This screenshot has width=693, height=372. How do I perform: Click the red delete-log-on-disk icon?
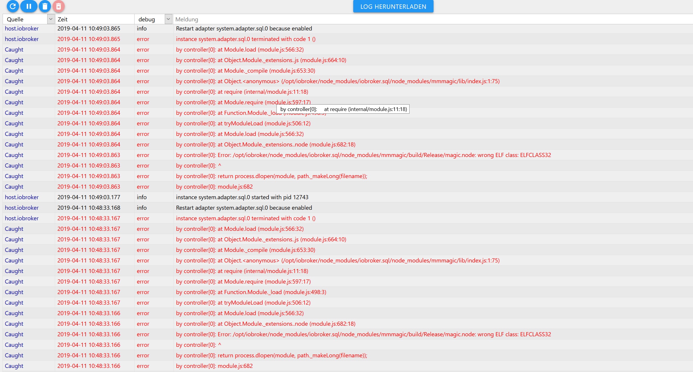click(59, 6)
